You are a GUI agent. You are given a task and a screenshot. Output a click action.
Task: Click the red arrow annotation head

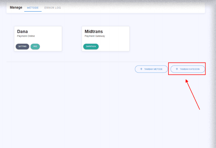point(187,81)
